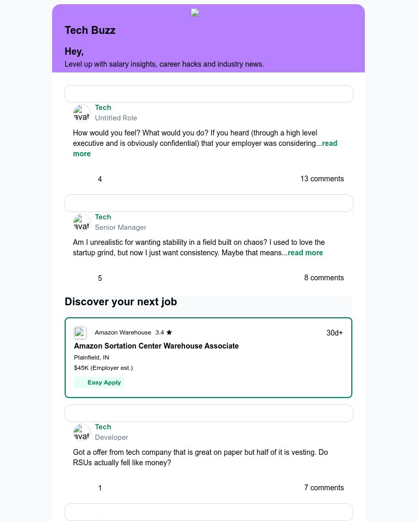Click the 30d+ posting age label
This screenshot has height=521, width=417.
(x=334, y=332)
